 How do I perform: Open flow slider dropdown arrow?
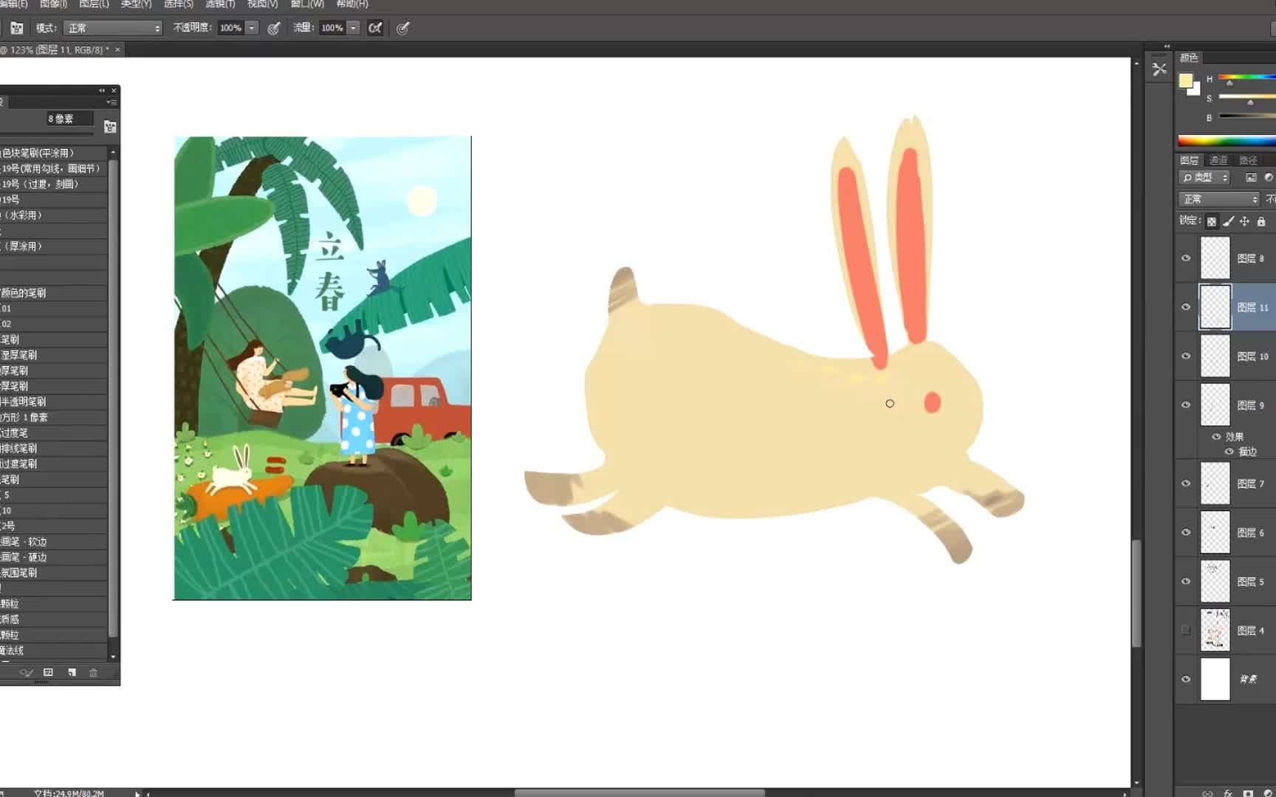click(354, 28)
